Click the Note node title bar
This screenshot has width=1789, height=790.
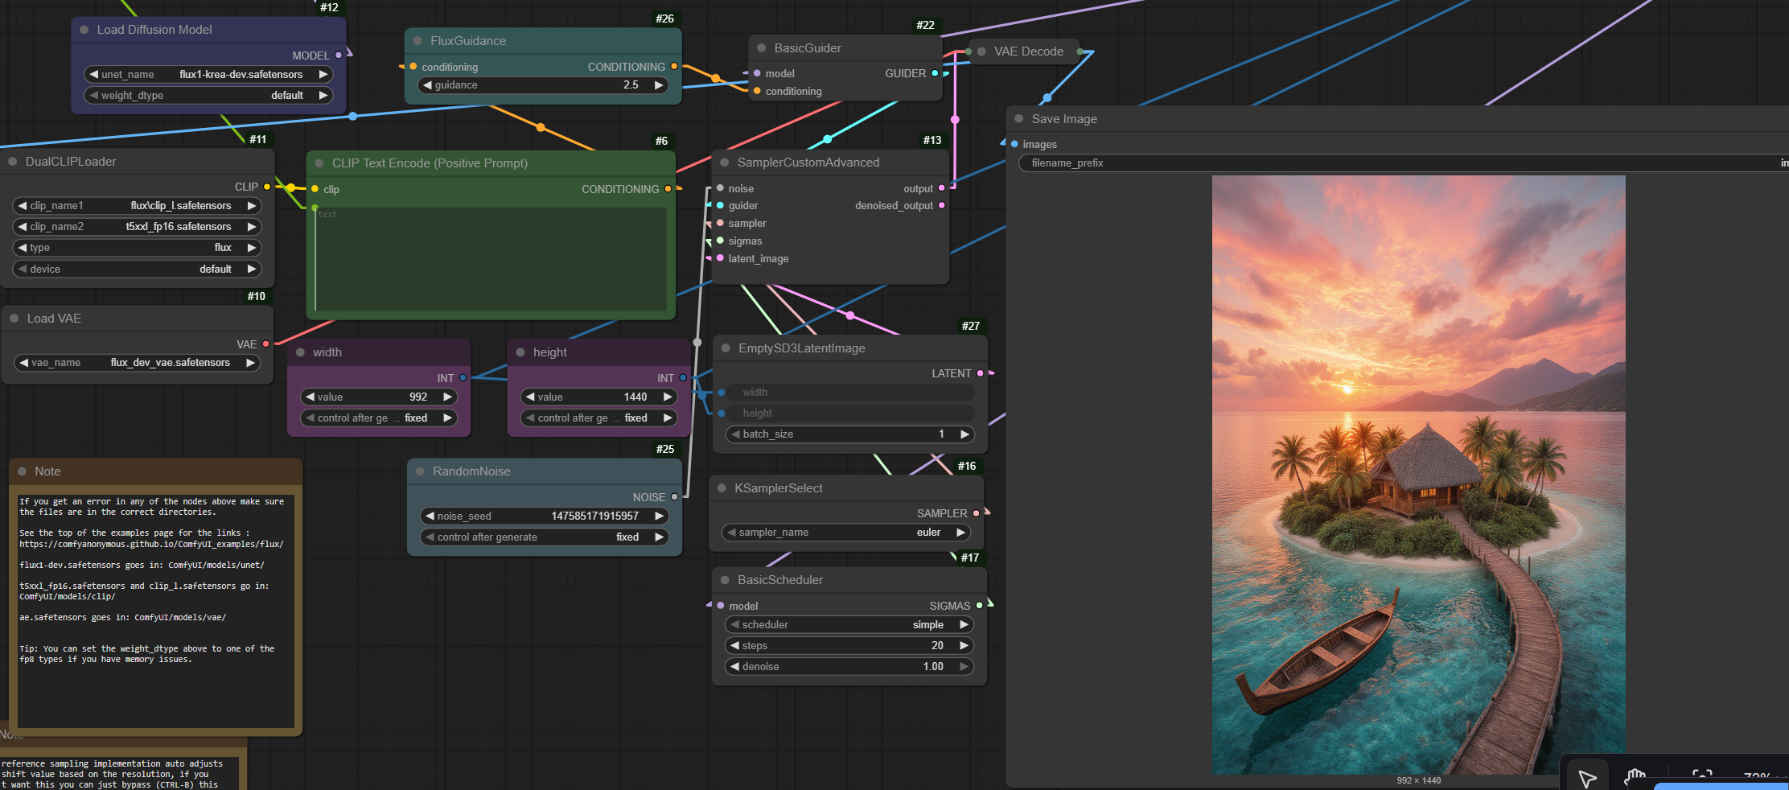tap(156, 471)
